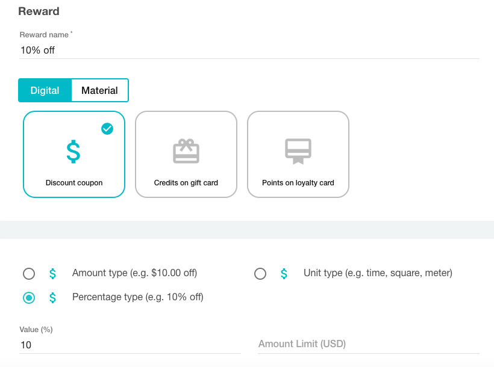Focus the Reward name field
This screenshot has height=367, width=494.
[249, 51]
